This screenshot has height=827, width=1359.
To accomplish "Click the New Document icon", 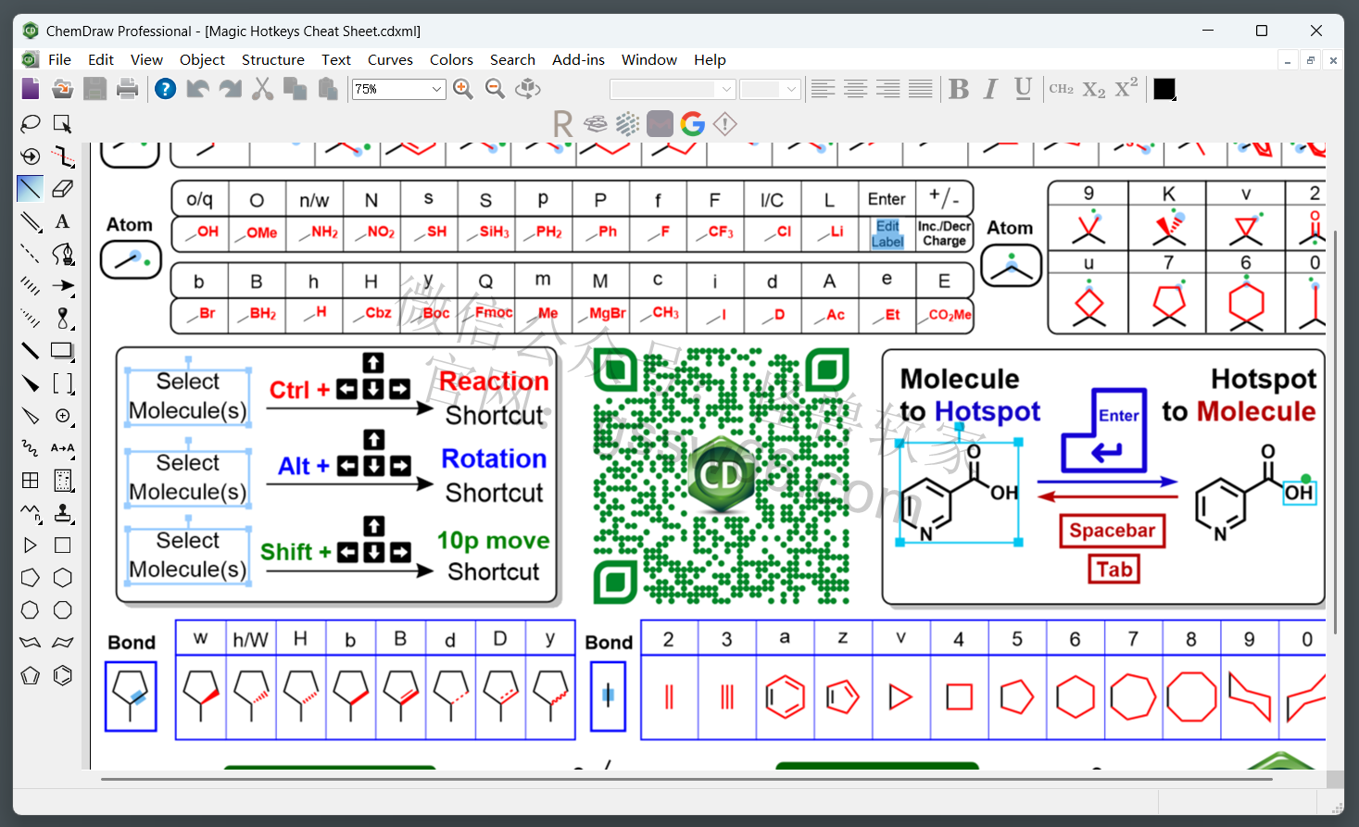I will pos(31,89).
